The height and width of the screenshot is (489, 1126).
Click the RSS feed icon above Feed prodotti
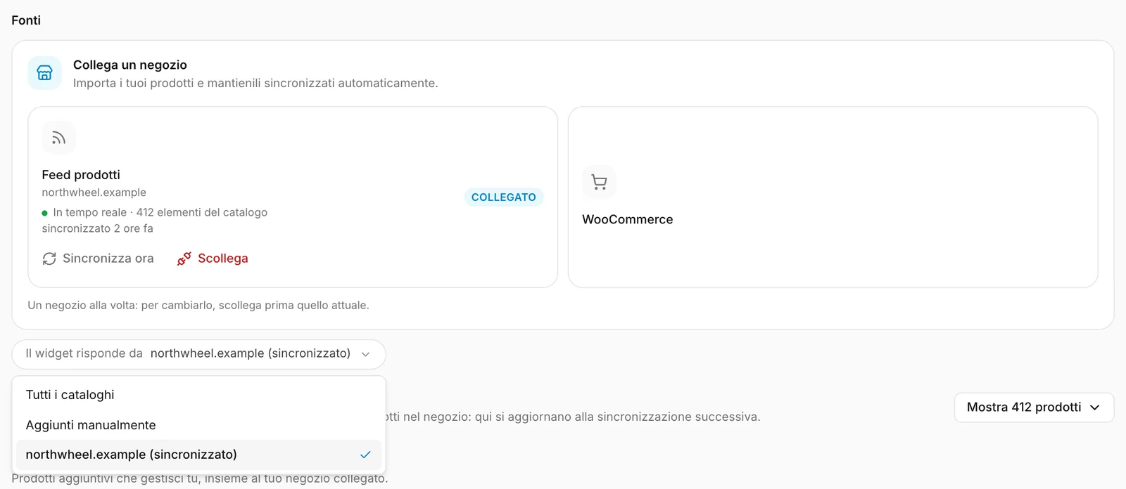click(58, 138)
